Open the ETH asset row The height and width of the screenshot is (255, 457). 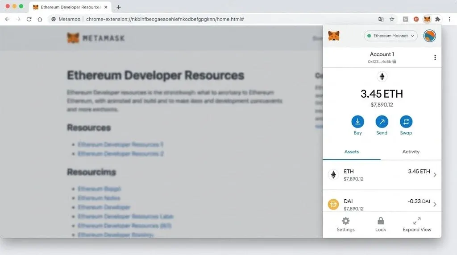point(382,175)
